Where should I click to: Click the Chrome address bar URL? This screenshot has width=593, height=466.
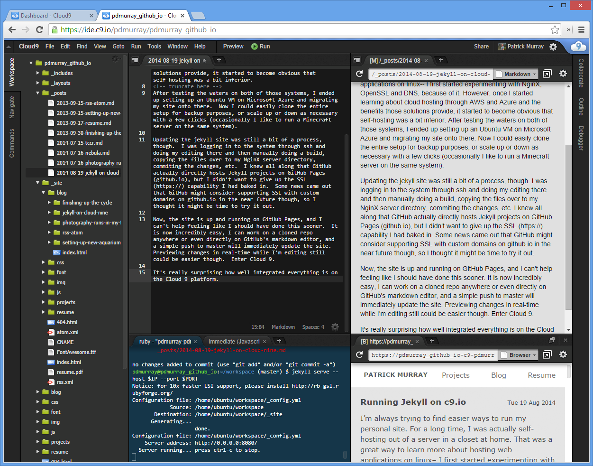[x=138, y=29]
